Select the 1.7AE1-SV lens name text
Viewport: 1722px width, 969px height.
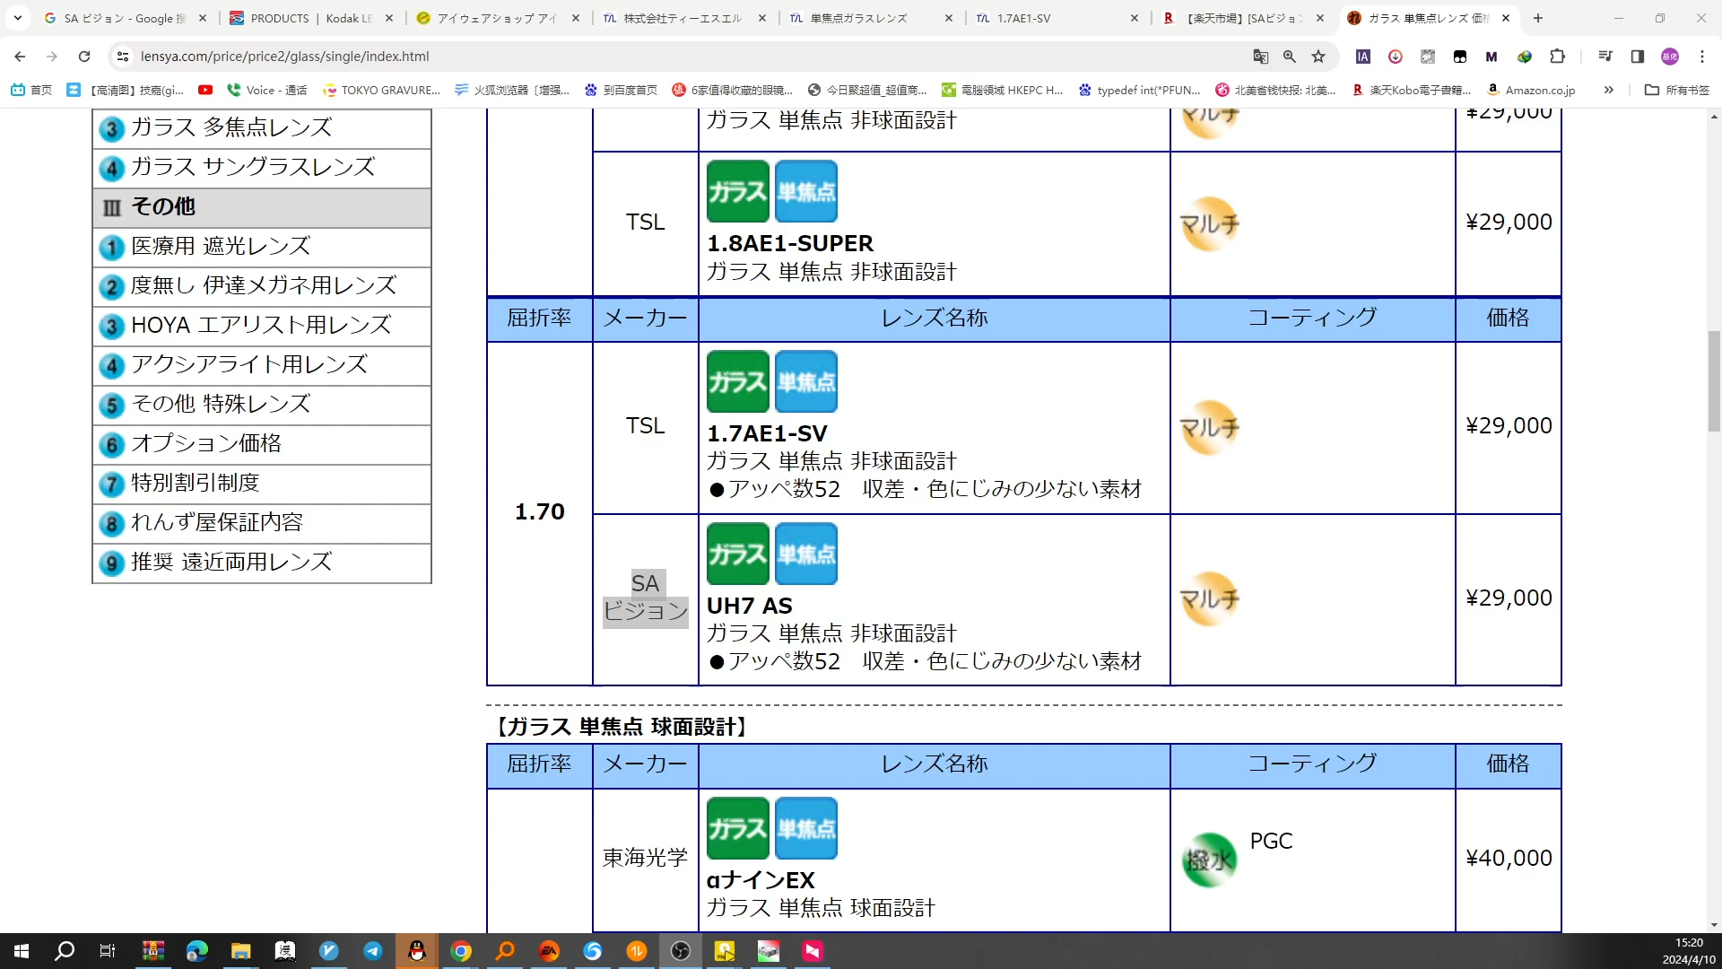[x=767, y=433]
